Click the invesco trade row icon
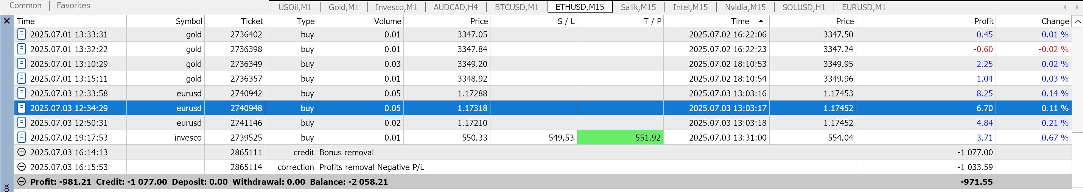This screenshot has height=192, width=1083. [22, 137]
